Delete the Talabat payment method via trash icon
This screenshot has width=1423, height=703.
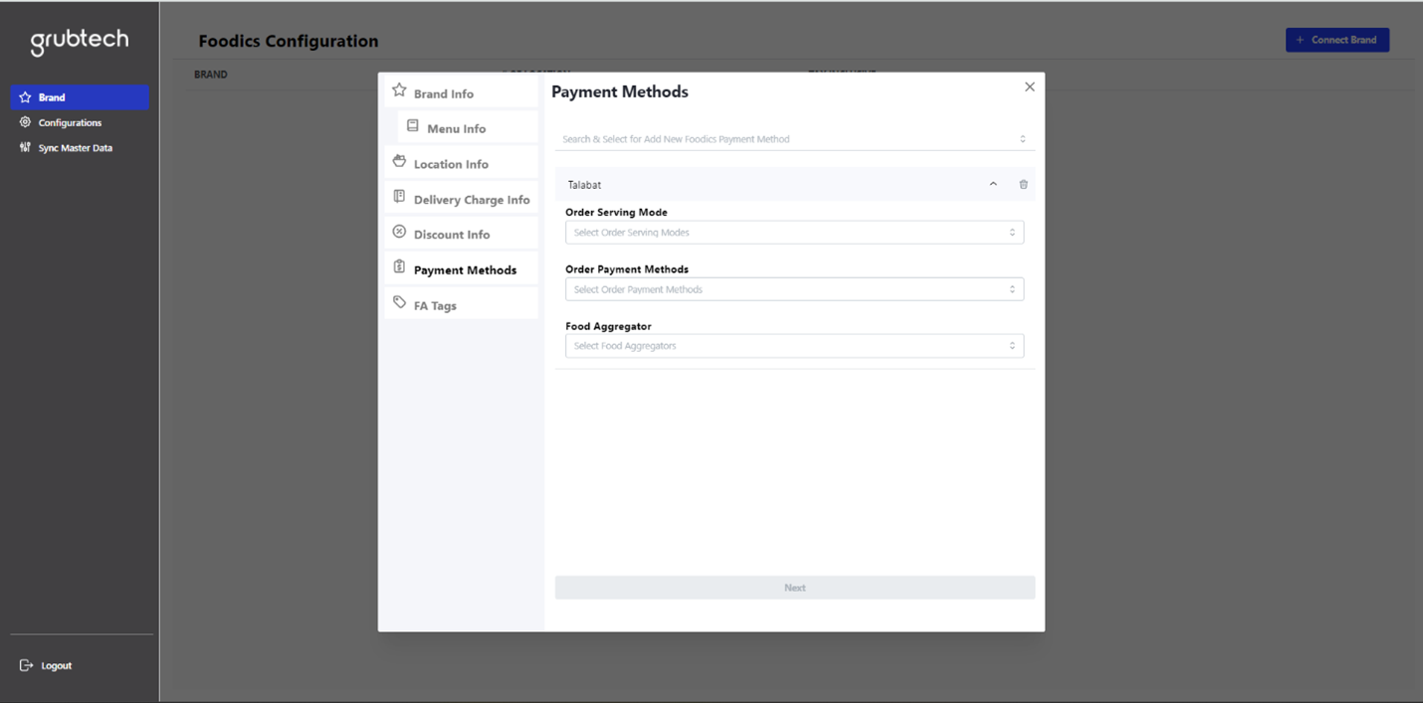1023,185
